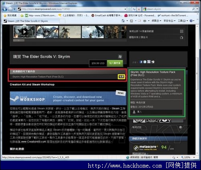
Task: Click the Help question mark icon
Action: [x=191, y=21]
